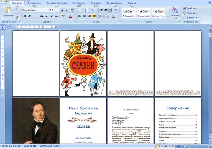Open the Вигляд ribbon tab
212x149 pixels.
(132, 3)
